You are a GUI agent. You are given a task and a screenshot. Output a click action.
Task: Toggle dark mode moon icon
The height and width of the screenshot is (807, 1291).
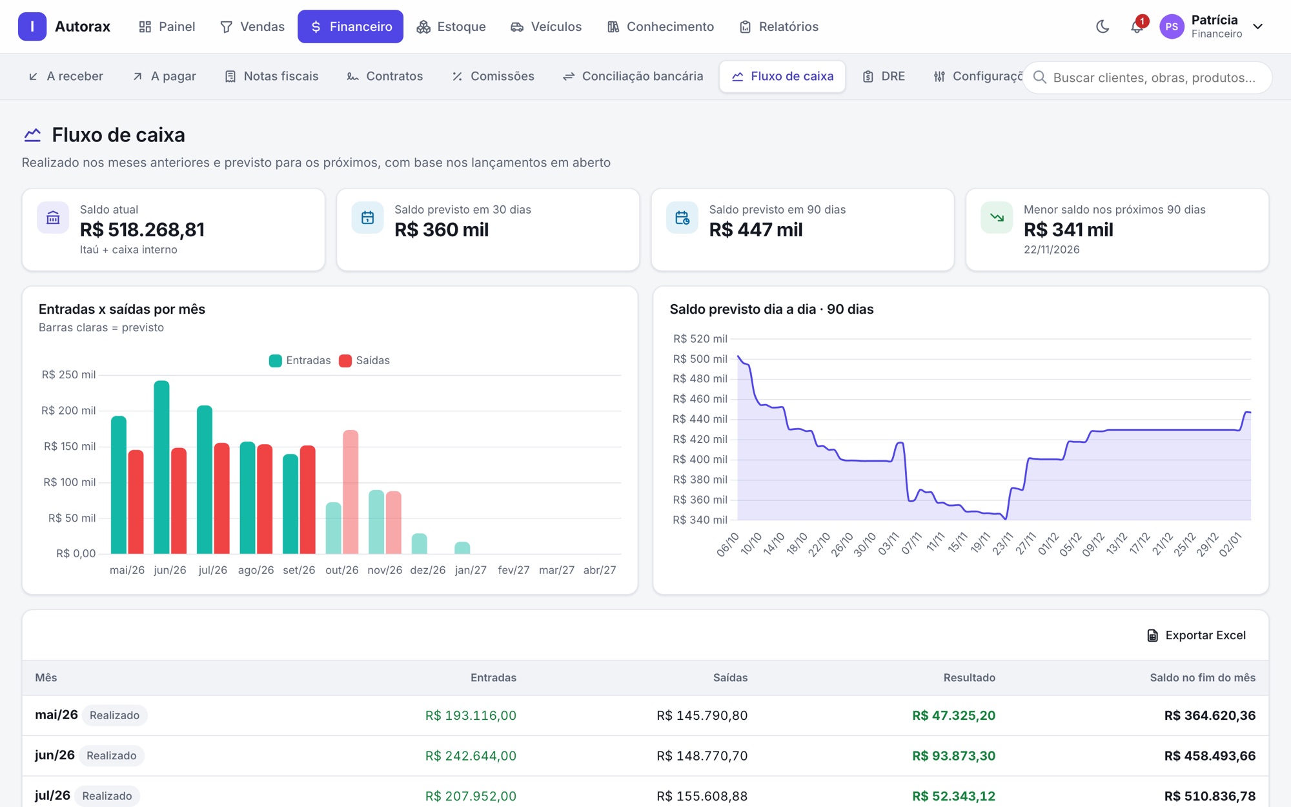(x=1103, y=26)
